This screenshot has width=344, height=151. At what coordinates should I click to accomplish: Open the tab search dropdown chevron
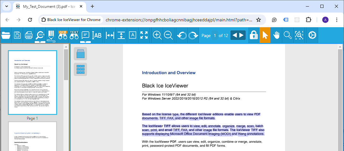[7, 6]
